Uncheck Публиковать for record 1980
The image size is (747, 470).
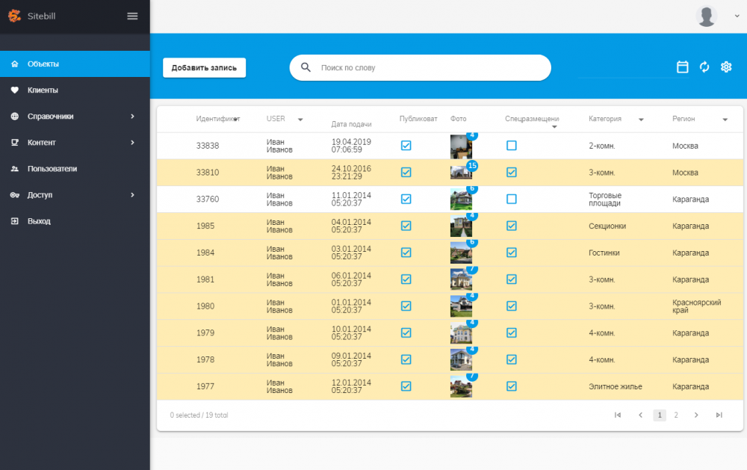406,306
